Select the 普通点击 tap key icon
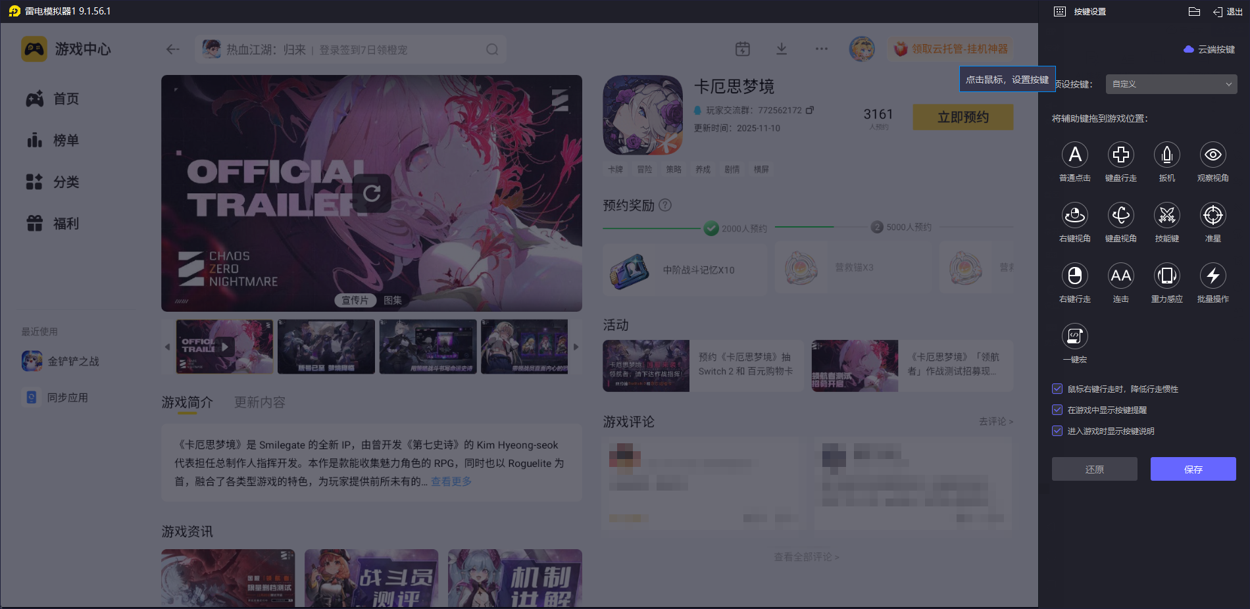The height and width of the screenshot is (609, 1250). [1075, 155]
